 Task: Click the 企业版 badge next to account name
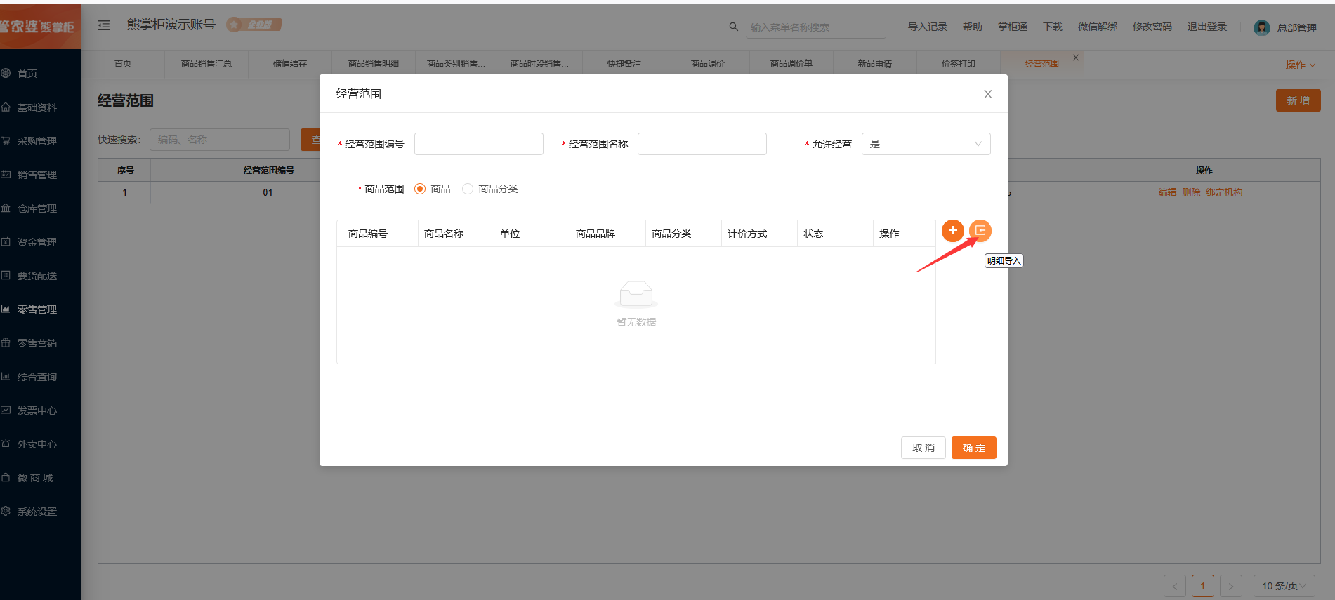[254, 25]
